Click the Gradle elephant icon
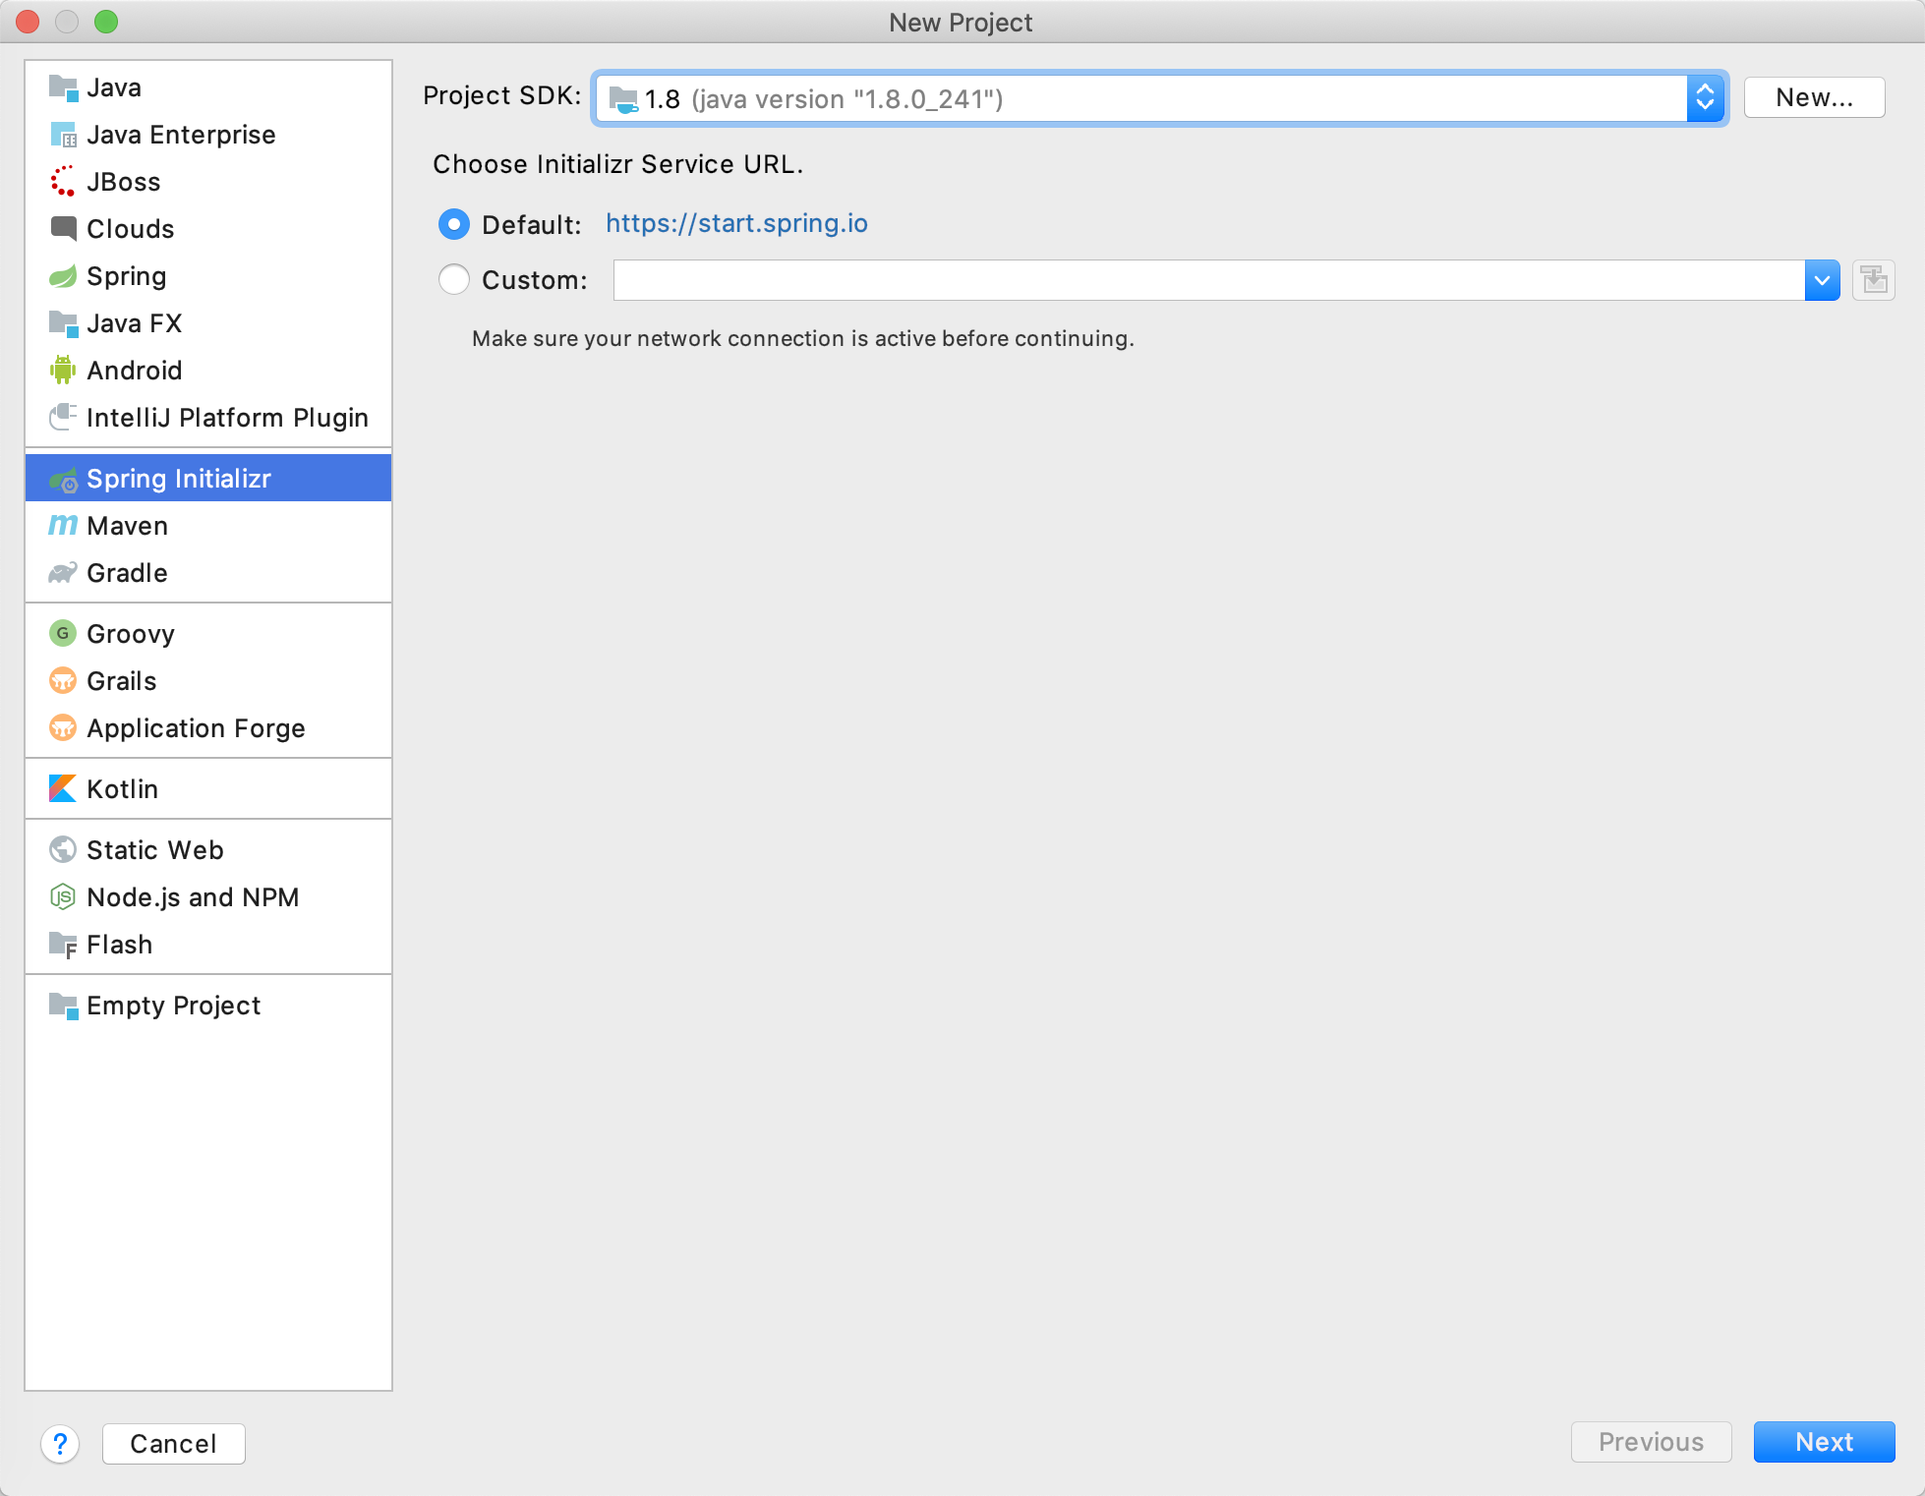 click(x=62, y=573)
